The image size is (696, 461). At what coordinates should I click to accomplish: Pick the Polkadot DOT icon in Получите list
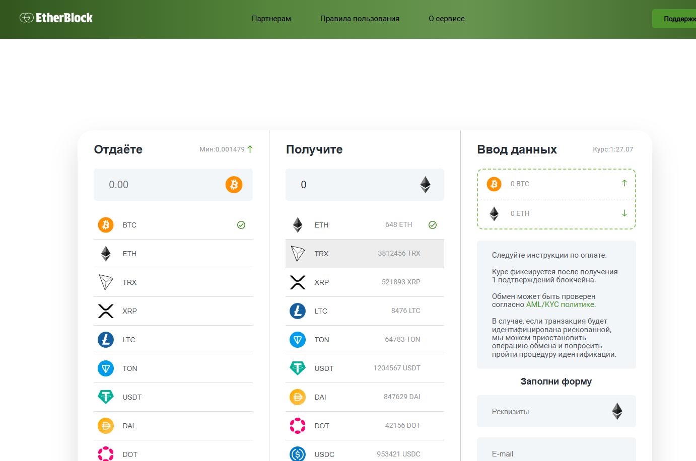point(298,426)
